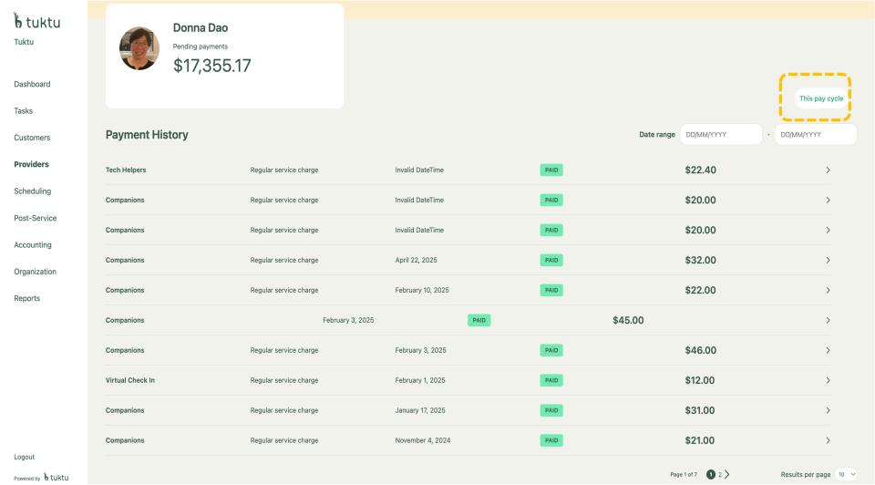Click the start date range field
This screenshot has height=485, width=875.
pyautogui.click(x=720, y=135)
